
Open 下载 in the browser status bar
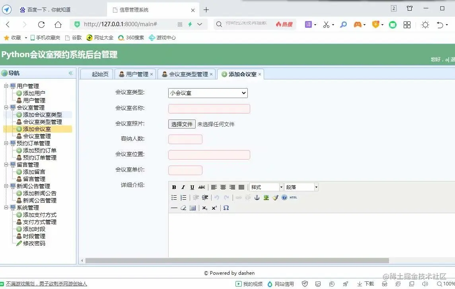[366, 284]
